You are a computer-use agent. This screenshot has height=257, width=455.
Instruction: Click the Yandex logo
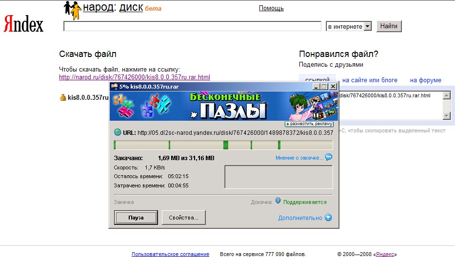pyautogui.click(x=23, y=24)
